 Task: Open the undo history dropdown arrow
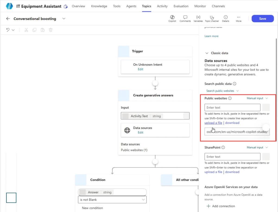13,30
